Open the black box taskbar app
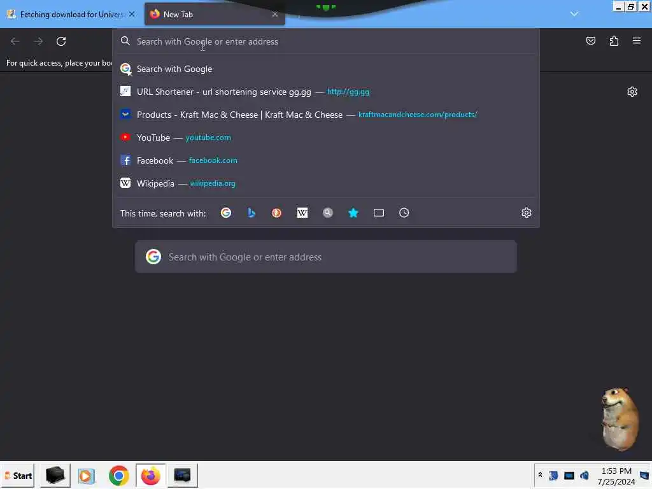Viewport: 652px width, 489px height. coord(55,476)
